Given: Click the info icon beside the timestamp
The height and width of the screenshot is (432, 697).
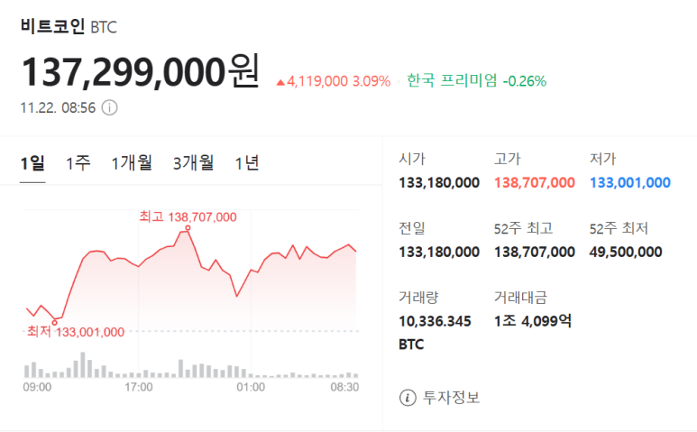Looking at the screenshot, I should 109,108.
